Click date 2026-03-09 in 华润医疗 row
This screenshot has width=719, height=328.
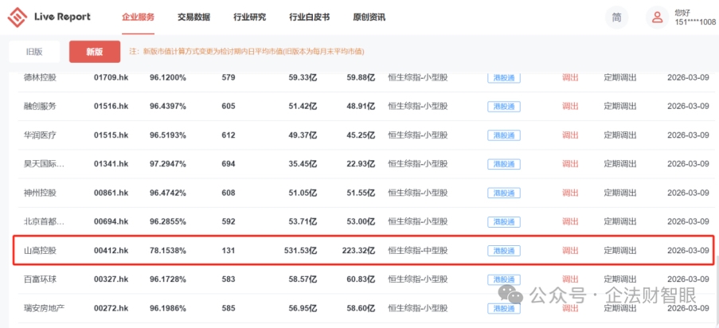pyautogui.click(x=688, y=135)
